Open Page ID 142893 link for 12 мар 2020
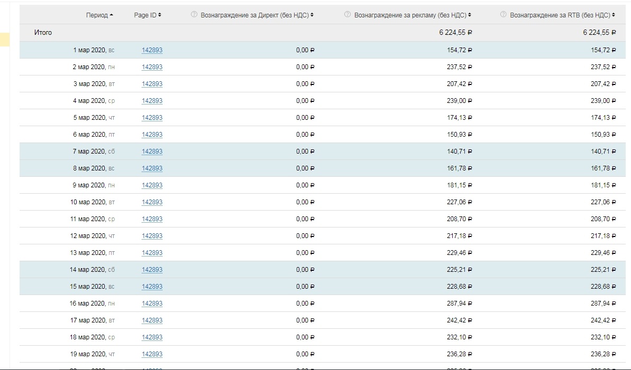631x370 pixels. 152,236
